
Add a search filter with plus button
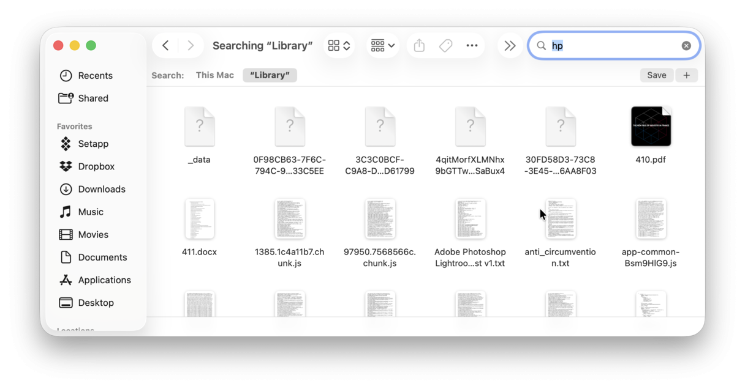(x=686, y=75)
